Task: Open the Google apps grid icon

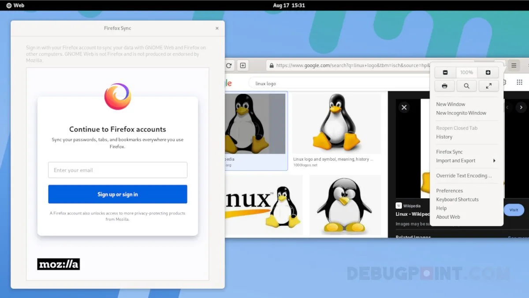Action: click(x=519, y=83)
